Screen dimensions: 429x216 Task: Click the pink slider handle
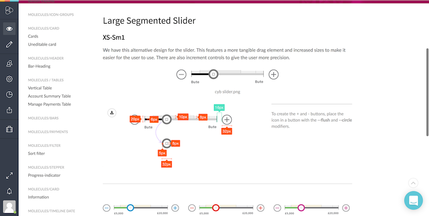click(301, 208)
